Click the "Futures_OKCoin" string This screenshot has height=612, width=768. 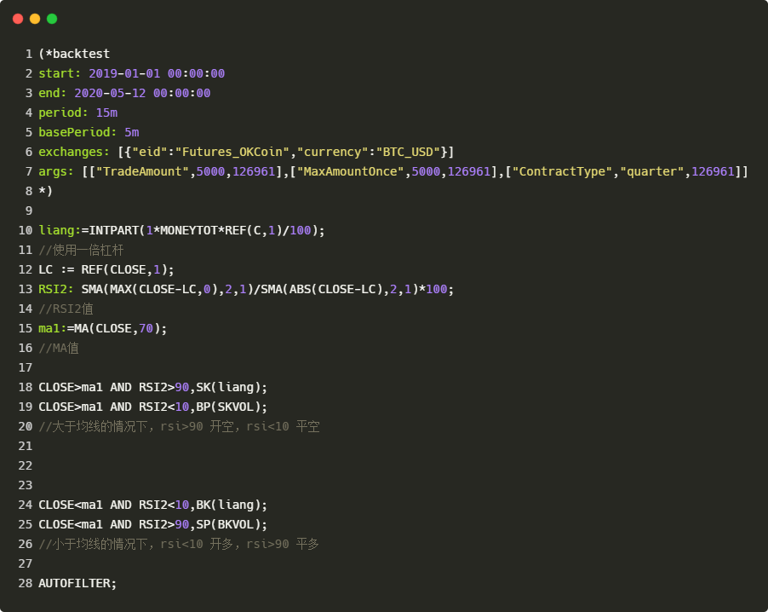232,152
